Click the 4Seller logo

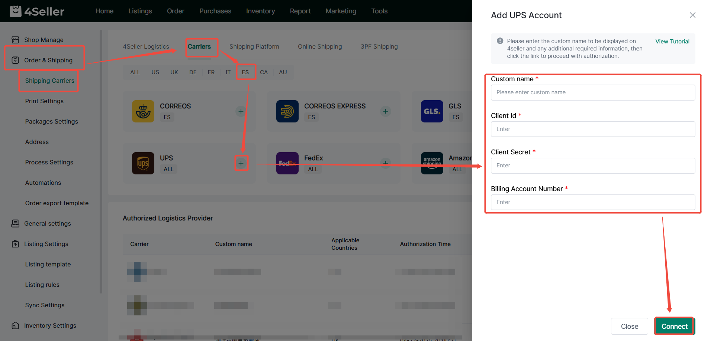click(x=37, y=11)
